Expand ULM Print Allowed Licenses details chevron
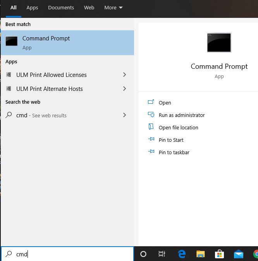This screenshot has height=261, width=258. point(124,75)
